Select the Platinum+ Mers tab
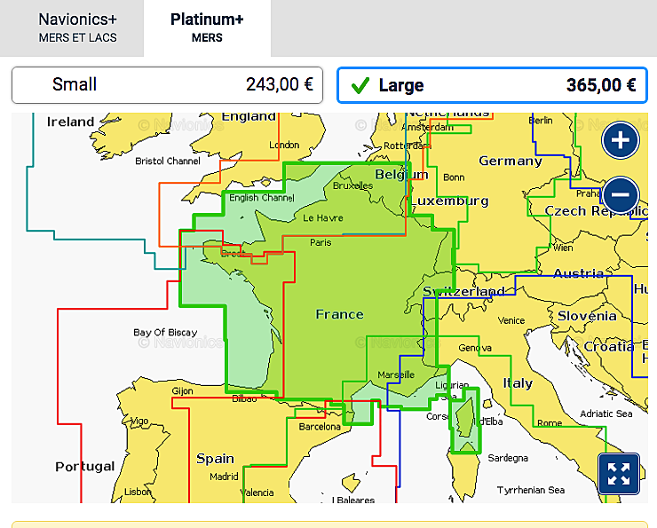This screenshot has height=528, width=657. (x=207, y=28)
